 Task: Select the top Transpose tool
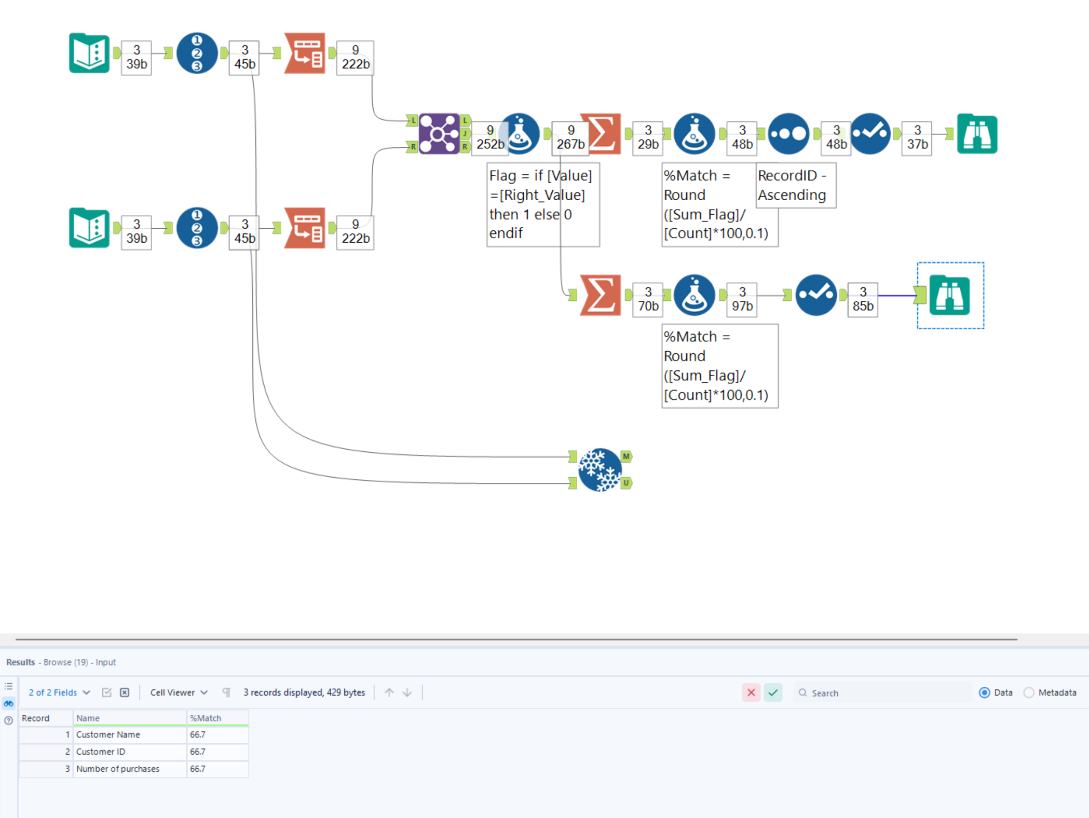point(305,53)
